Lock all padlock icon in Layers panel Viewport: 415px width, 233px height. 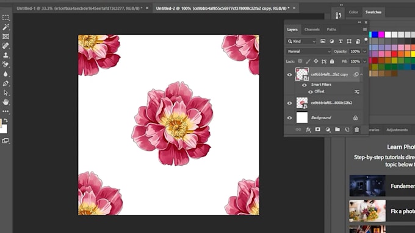click(332, 61)
